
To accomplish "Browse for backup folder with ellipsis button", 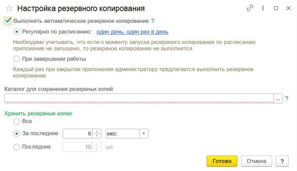I will (278, 99).
